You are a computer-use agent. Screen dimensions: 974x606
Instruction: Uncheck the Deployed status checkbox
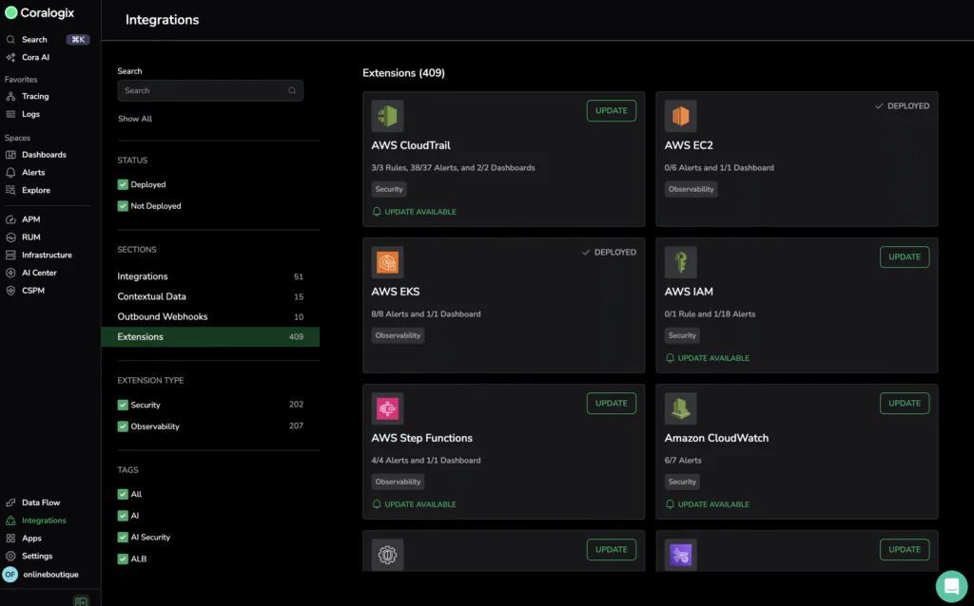tap(123, 184)
